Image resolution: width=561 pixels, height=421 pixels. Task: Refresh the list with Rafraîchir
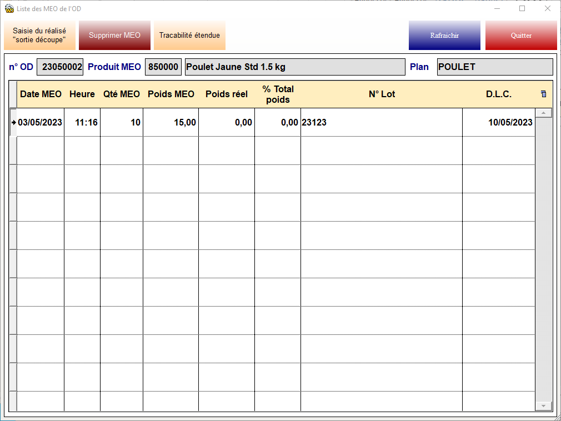pyautogui.click(x=444, y=36)
